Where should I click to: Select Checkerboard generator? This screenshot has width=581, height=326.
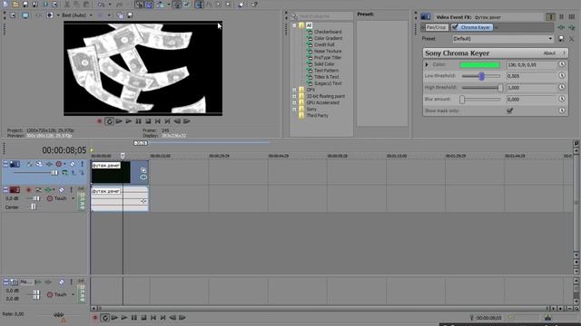click(328, 32)
